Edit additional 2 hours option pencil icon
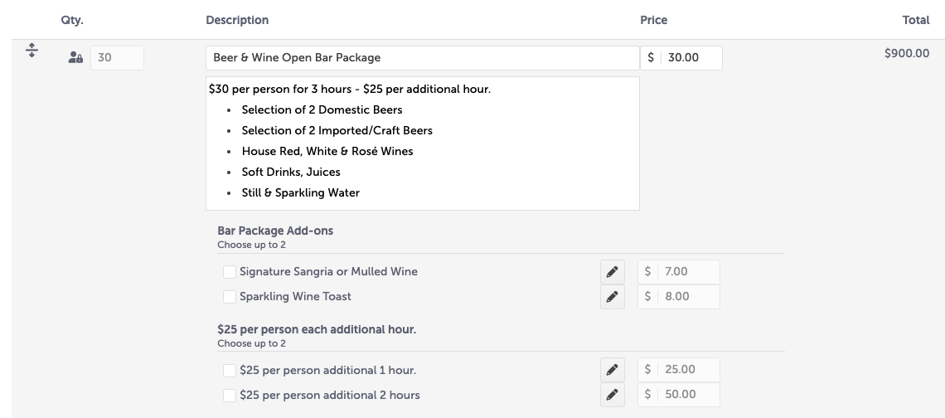Viewport: 945px width, 418px height. pyautogui.click(x=612, y=395)
